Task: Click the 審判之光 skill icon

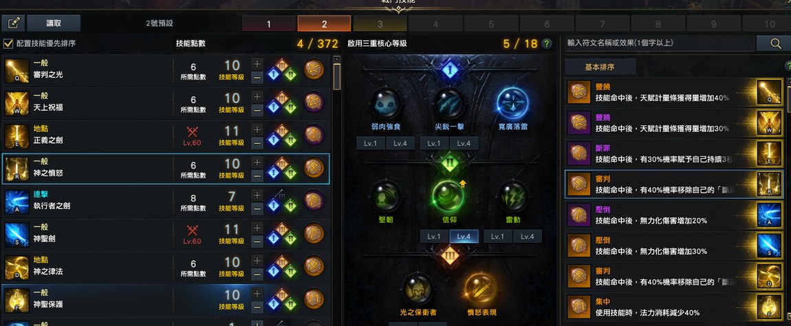Action: [16, 71]
